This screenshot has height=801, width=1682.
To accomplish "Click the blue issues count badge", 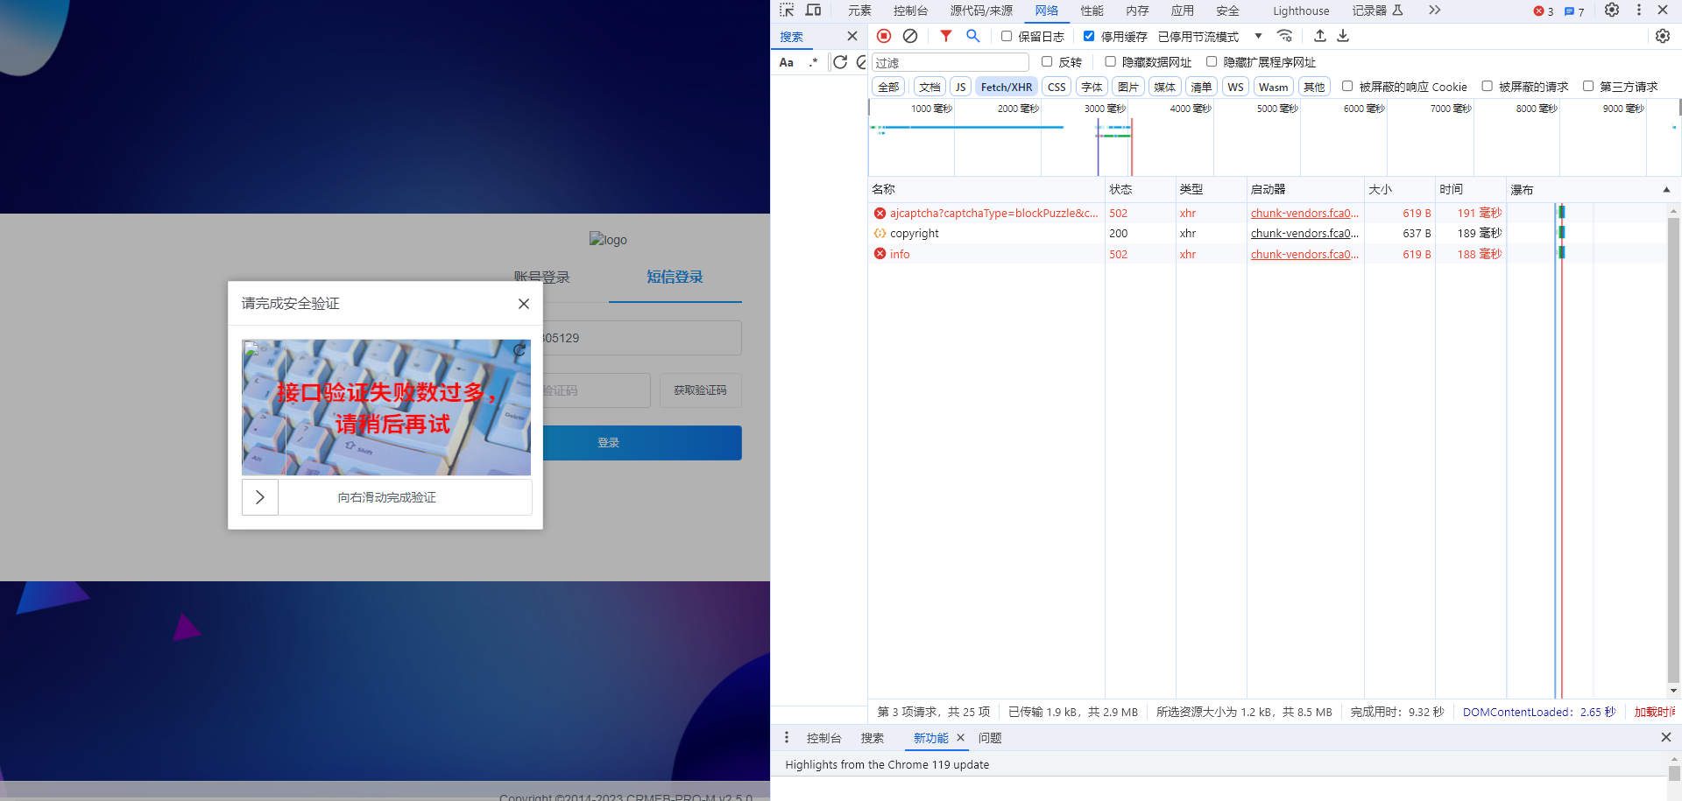I will coord(1574,11).
